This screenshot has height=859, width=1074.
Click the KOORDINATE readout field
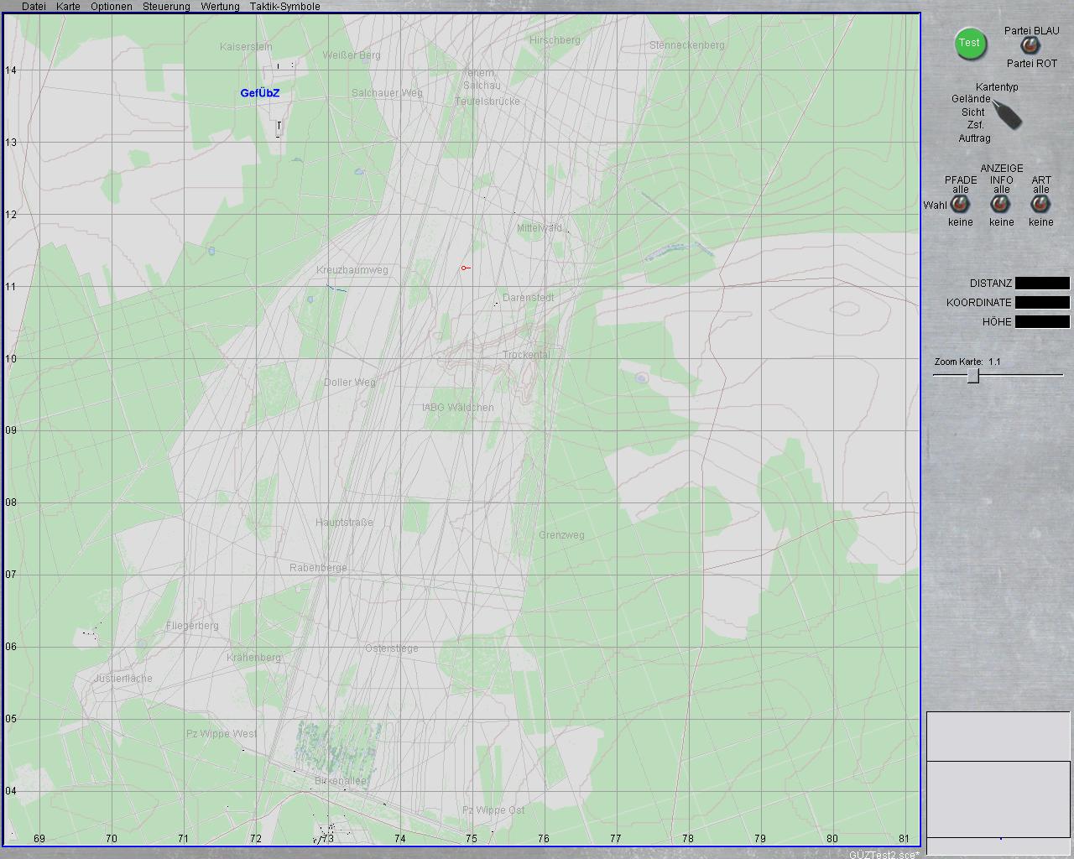point(1042,303)
